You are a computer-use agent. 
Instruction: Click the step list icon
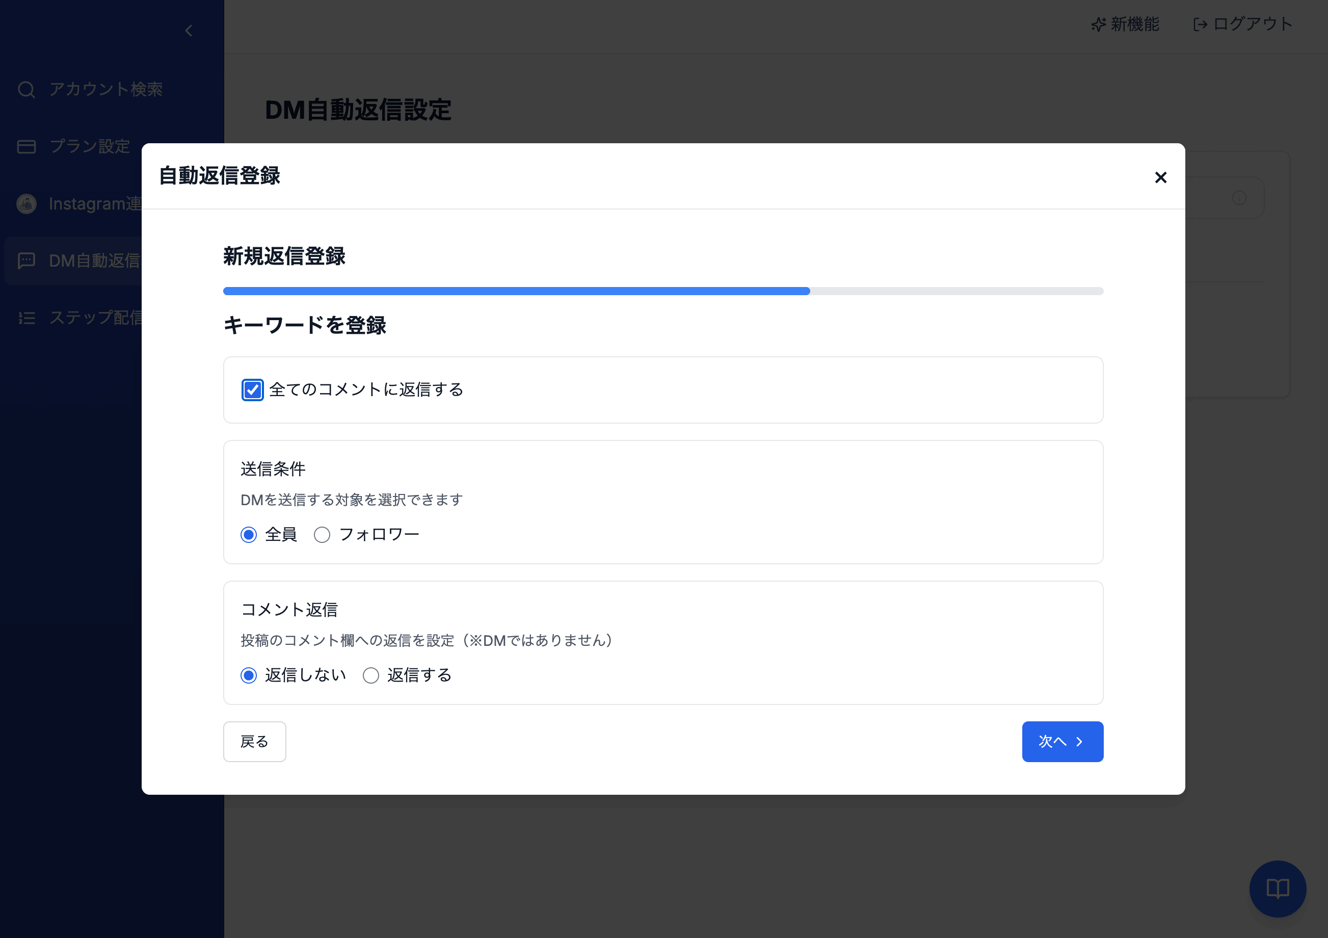point(26,318)
